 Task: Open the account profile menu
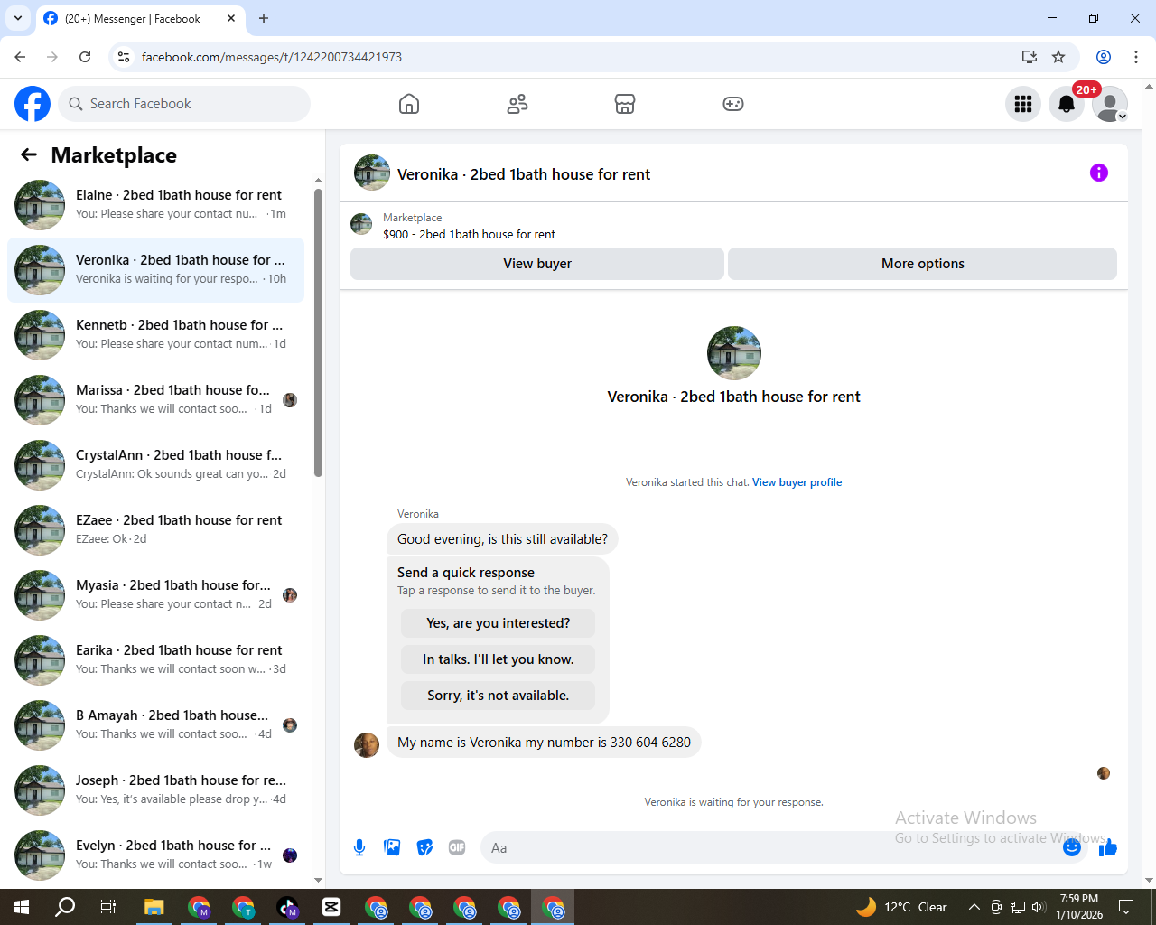[x=1110, y=104]
